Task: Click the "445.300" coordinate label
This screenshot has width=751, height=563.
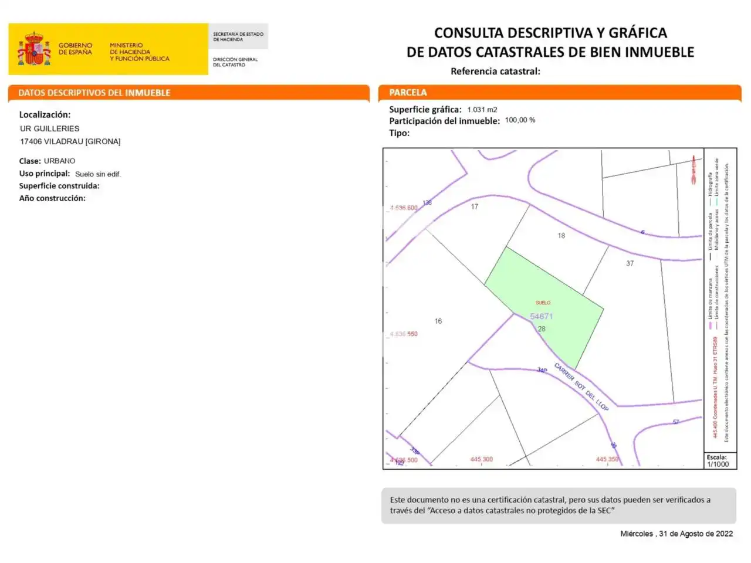Action: [482, 459]
